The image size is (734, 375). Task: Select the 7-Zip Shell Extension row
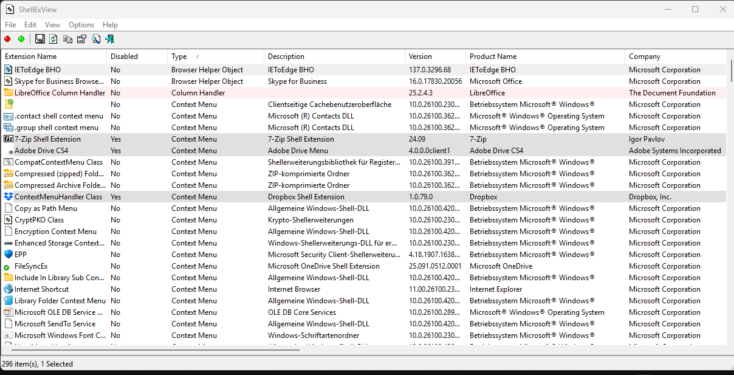click(x=55, y=139)
